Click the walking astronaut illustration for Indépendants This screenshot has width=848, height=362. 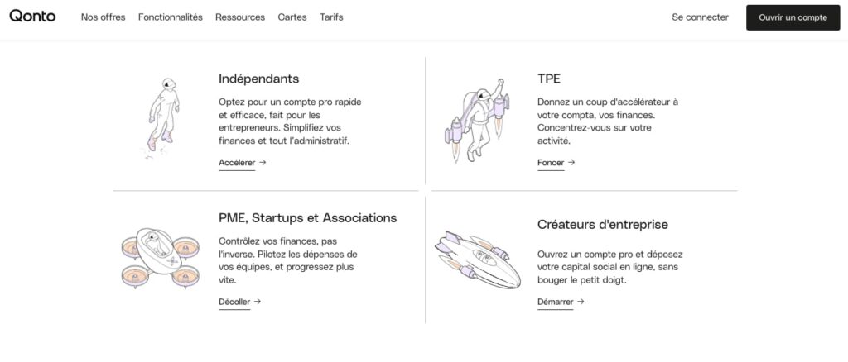pos(162,118)
